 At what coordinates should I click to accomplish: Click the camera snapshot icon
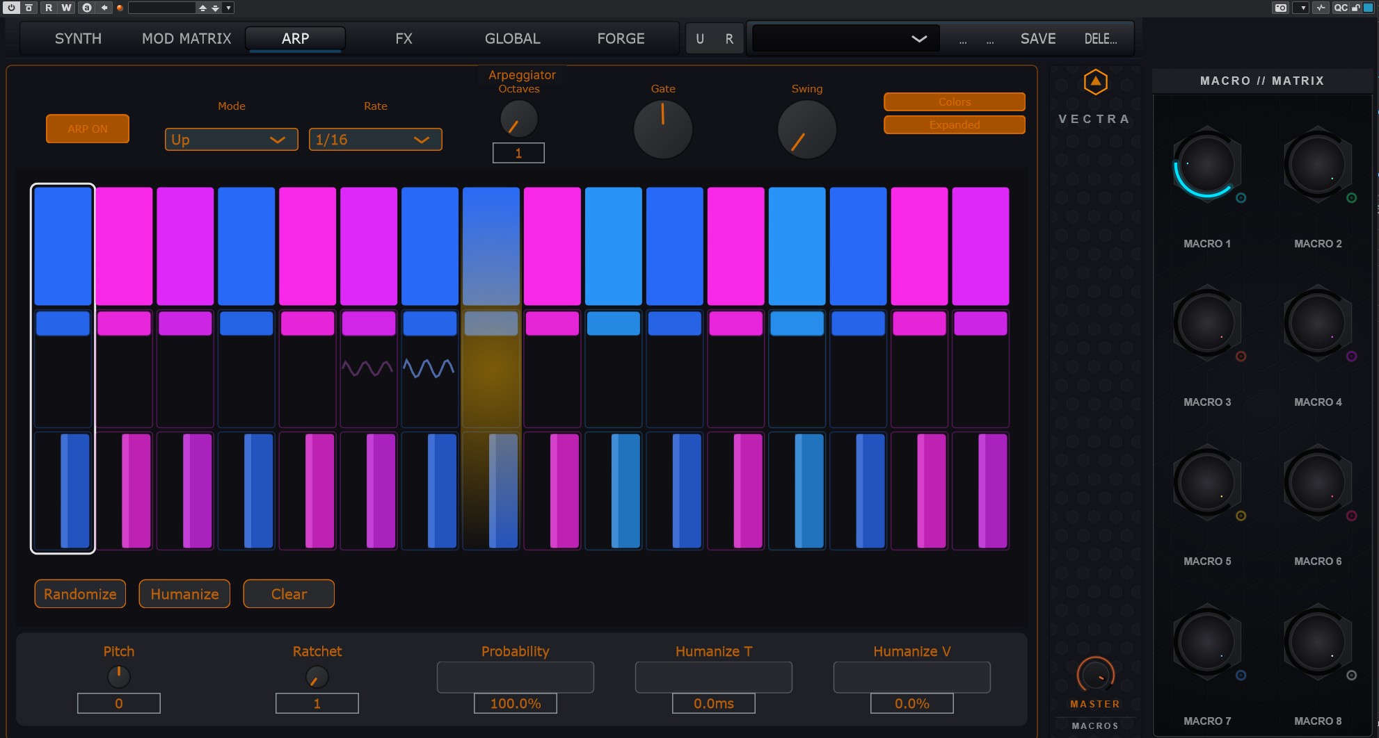click(x=1280, y=8)
